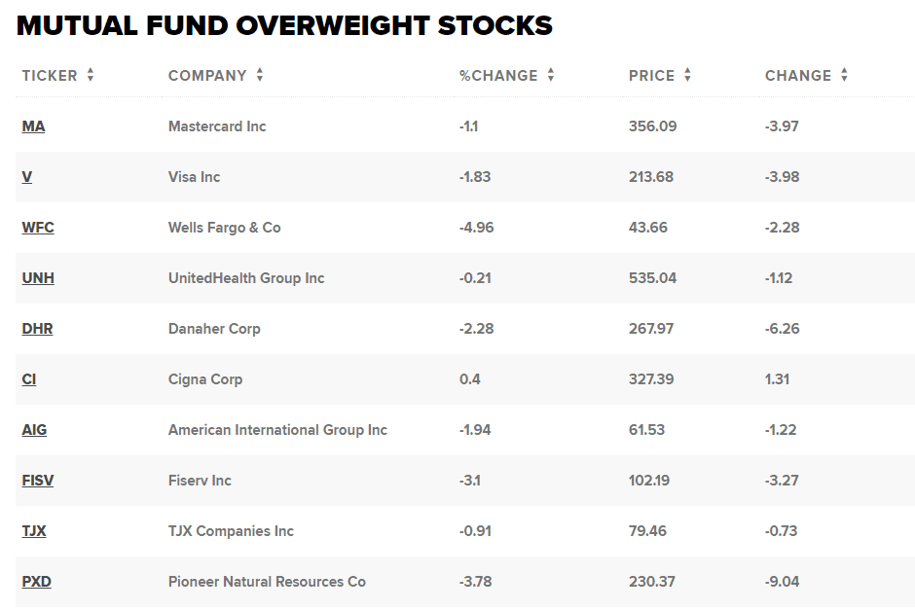The width and height of the screenshot is (915, 610).
Task: Open the FISV ticker link
Action: click(x=38, y=481)
